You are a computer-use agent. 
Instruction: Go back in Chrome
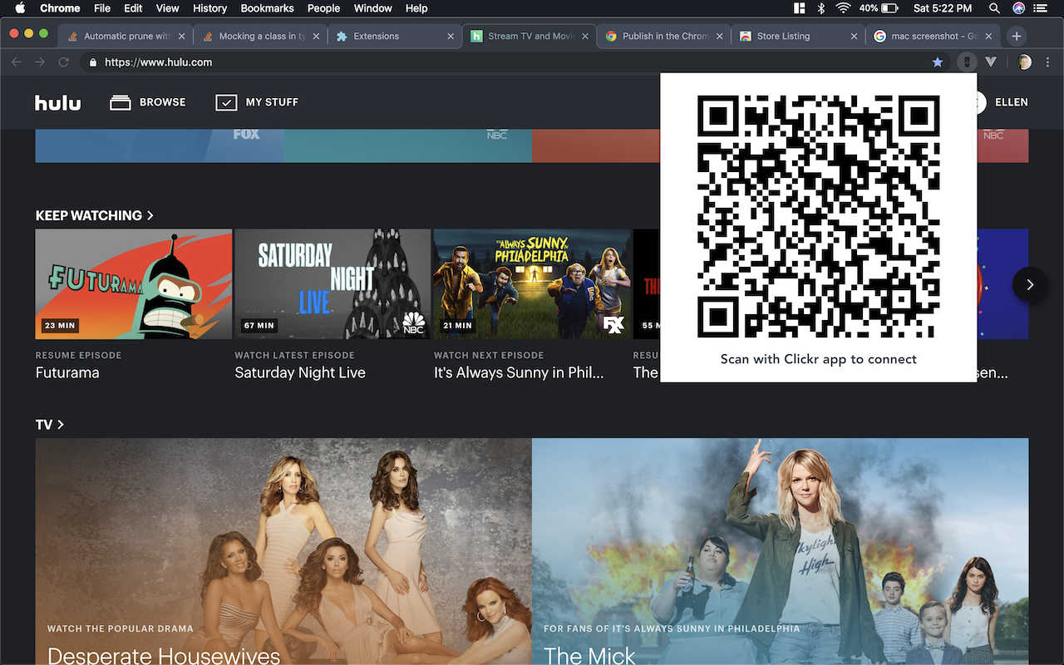click(17, 62)
